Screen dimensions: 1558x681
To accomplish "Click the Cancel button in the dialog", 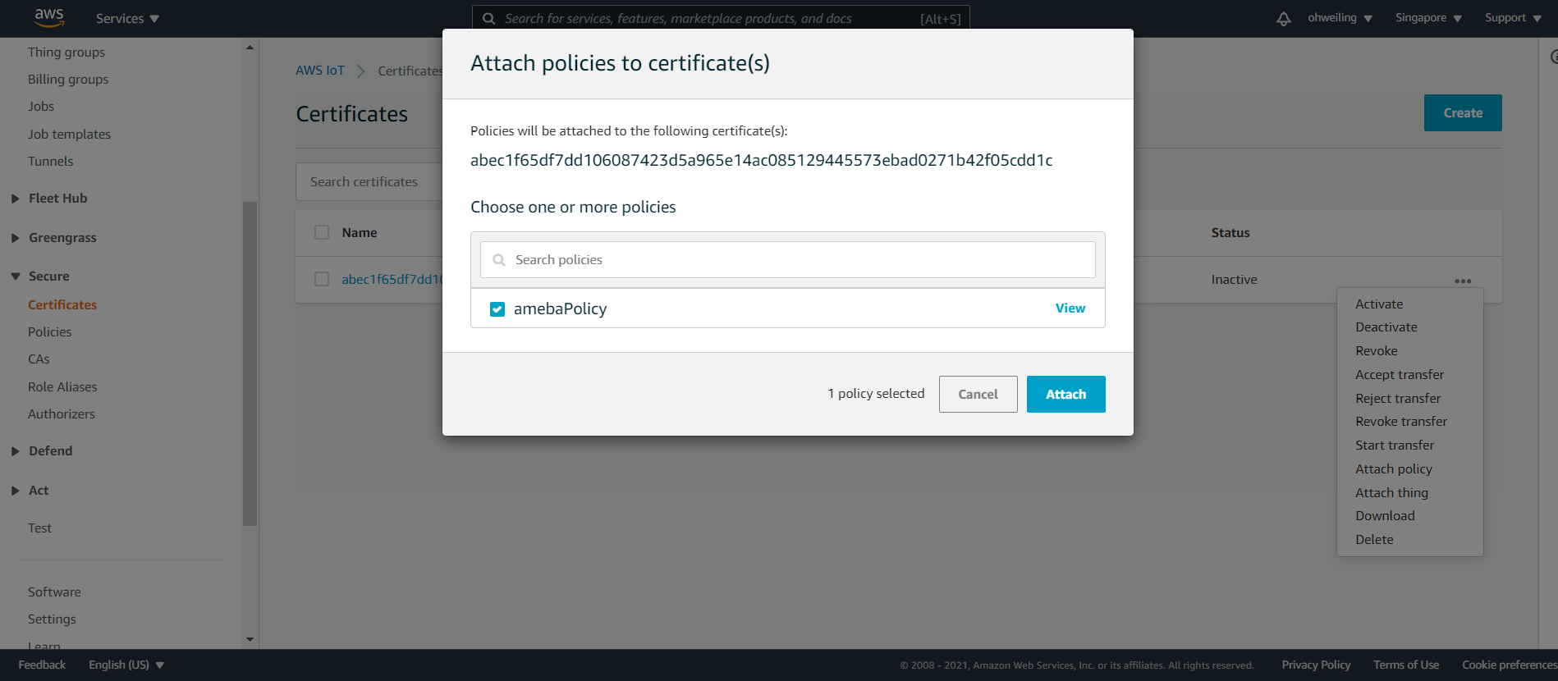I will 978,395.
